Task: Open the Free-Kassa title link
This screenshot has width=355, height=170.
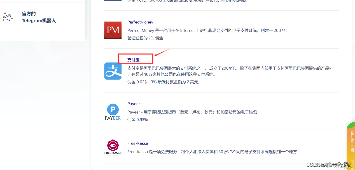Action: (x=138, y=143)
